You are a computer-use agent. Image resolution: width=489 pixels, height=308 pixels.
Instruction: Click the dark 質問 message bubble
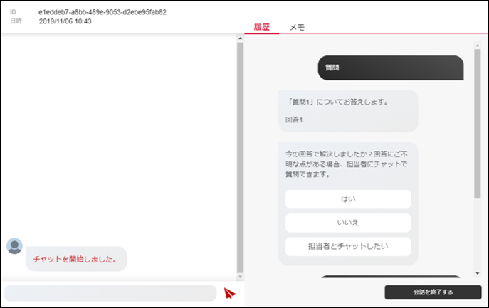pos(390,68)
